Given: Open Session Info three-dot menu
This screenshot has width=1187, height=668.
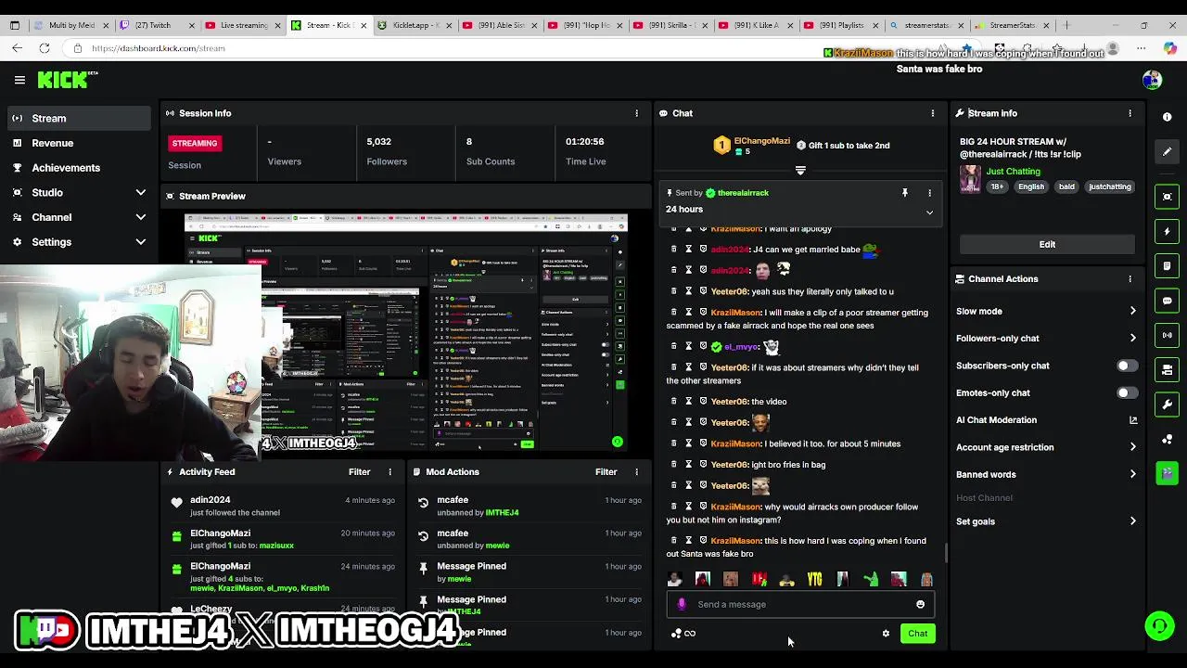Looking at the screenshot, I should pyautogui.click(x=636, y=113).
